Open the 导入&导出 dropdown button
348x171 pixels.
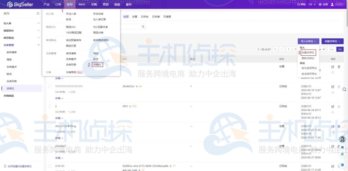coord(309,41)
